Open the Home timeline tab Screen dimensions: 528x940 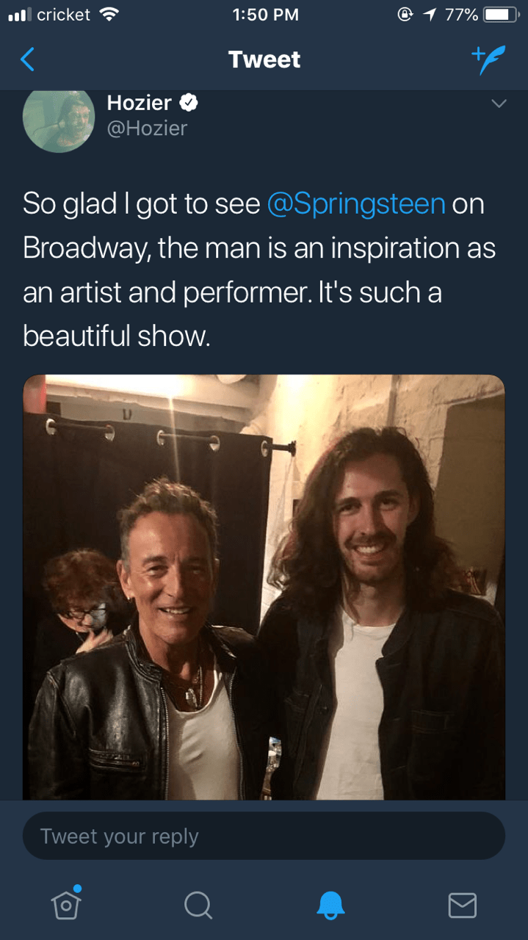(x=66, y=903)
